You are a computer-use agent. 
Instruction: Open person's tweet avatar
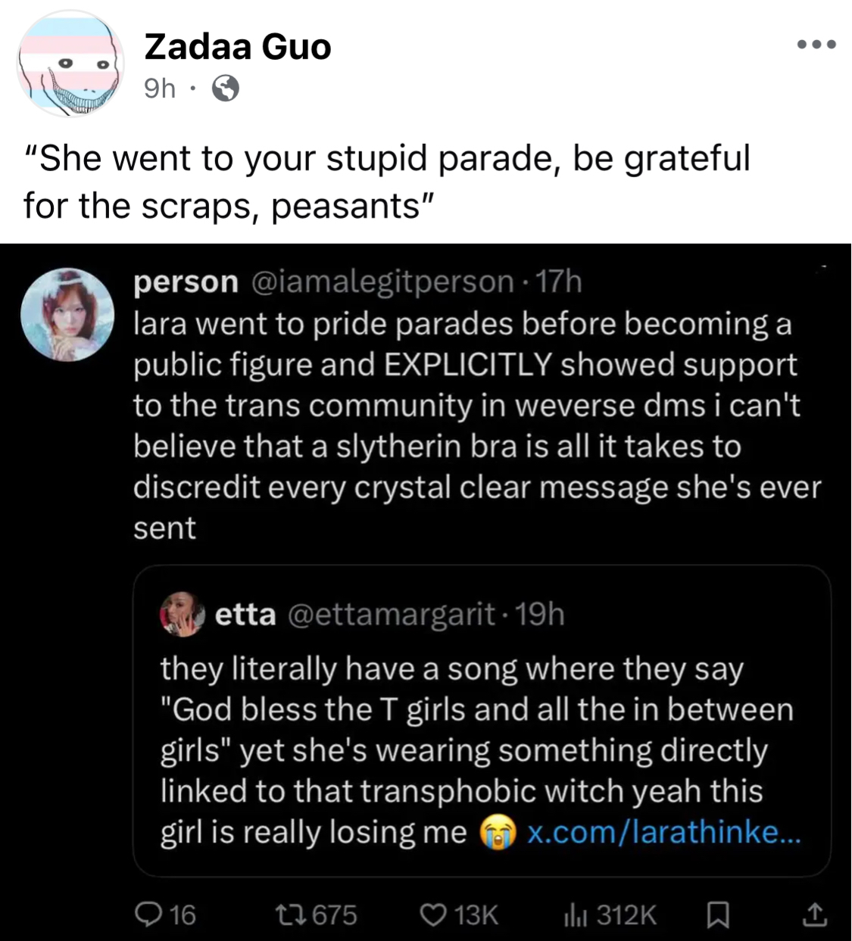tap(67, 314)
